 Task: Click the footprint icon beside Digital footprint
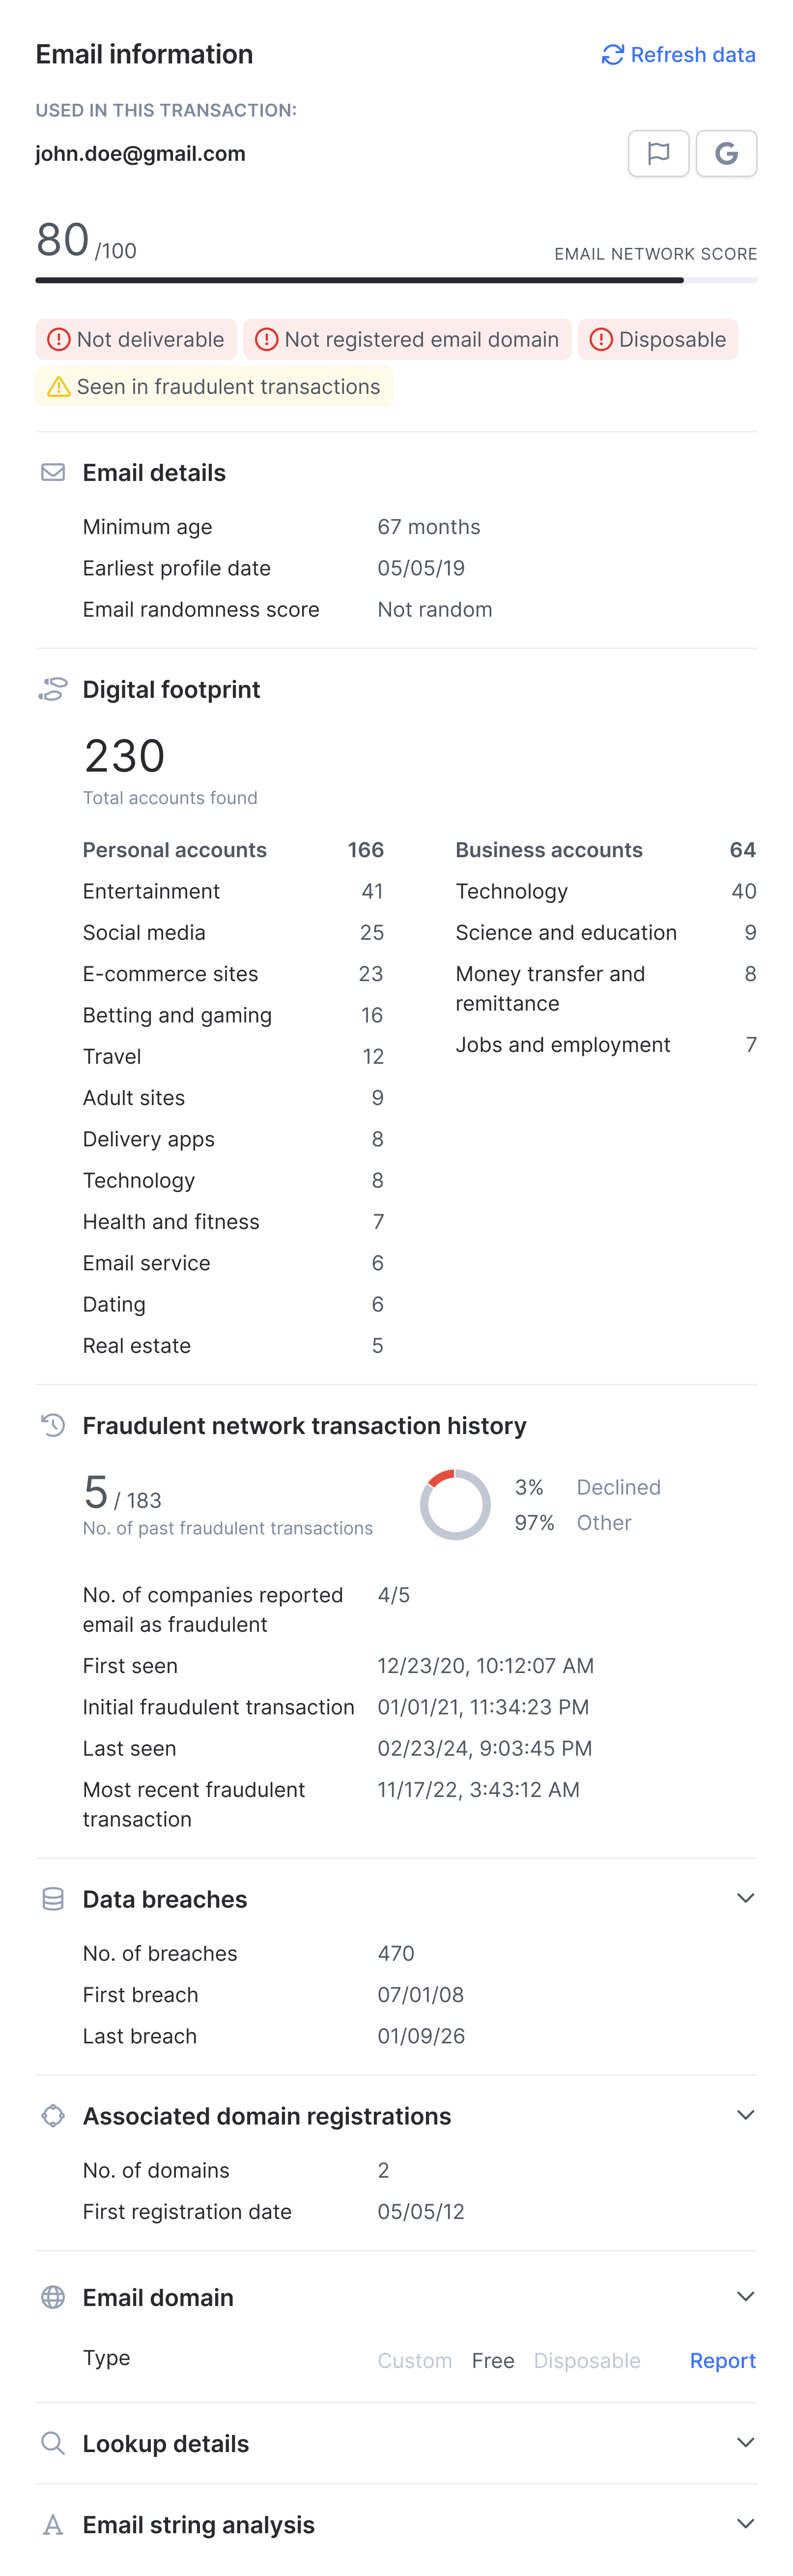pos(53,689)
